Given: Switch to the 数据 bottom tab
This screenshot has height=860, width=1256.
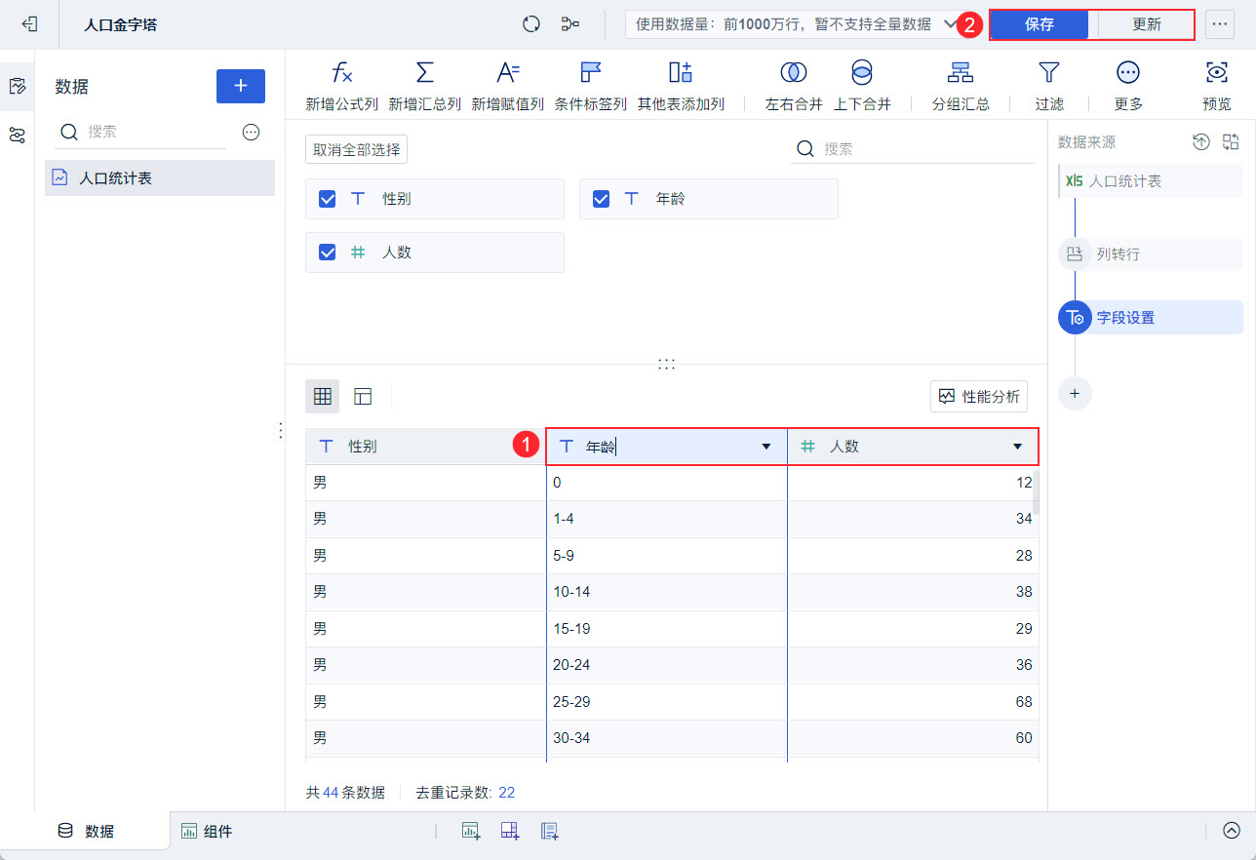Looking at the screenshot, I should pos(86,831).
